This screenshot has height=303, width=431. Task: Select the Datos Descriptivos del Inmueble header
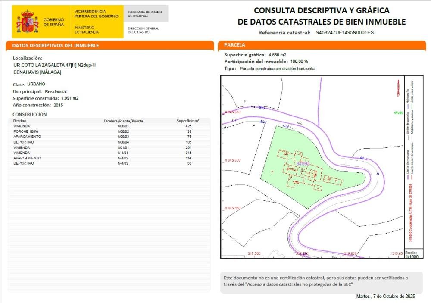(x=56, y=45)
